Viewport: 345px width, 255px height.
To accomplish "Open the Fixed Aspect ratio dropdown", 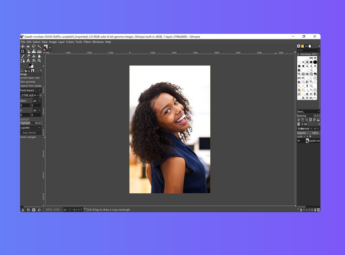I will click(x=31, y=90).
